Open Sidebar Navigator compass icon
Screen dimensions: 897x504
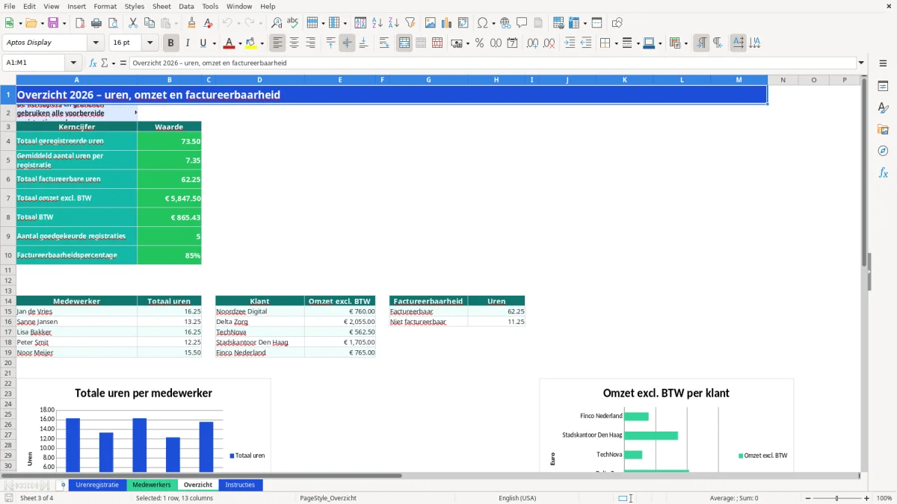tap(883, 151)
